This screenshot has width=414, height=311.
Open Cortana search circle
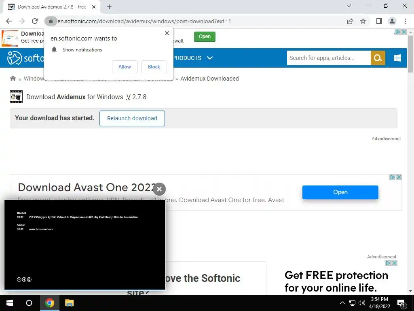pos(29,303)
